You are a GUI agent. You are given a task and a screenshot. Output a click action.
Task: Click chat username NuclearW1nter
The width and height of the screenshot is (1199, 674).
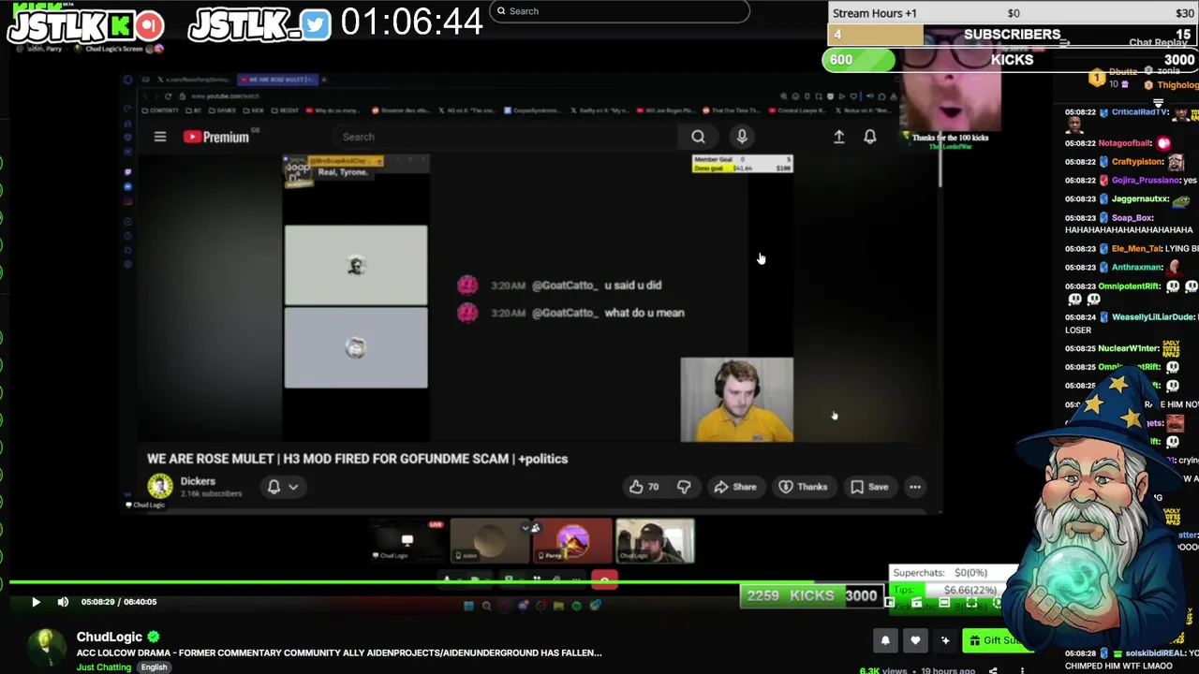[1129, 348]
